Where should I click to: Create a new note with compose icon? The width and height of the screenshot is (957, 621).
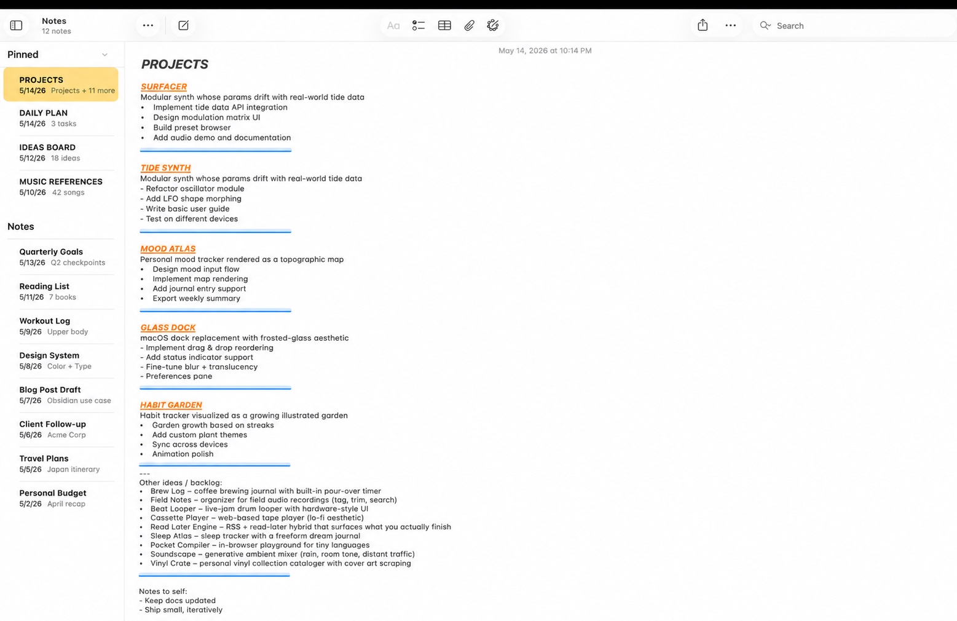(x=183, y=25)
